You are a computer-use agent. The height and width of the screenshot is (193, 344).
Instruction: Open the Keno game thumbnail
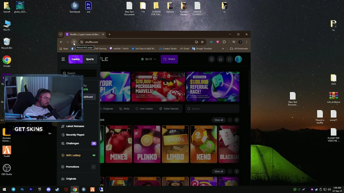click(x=203, y=144)
